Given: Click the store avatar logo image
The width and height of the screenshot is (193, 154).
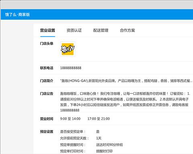Looking at the screenshot, I should click(x=68, y=49).
